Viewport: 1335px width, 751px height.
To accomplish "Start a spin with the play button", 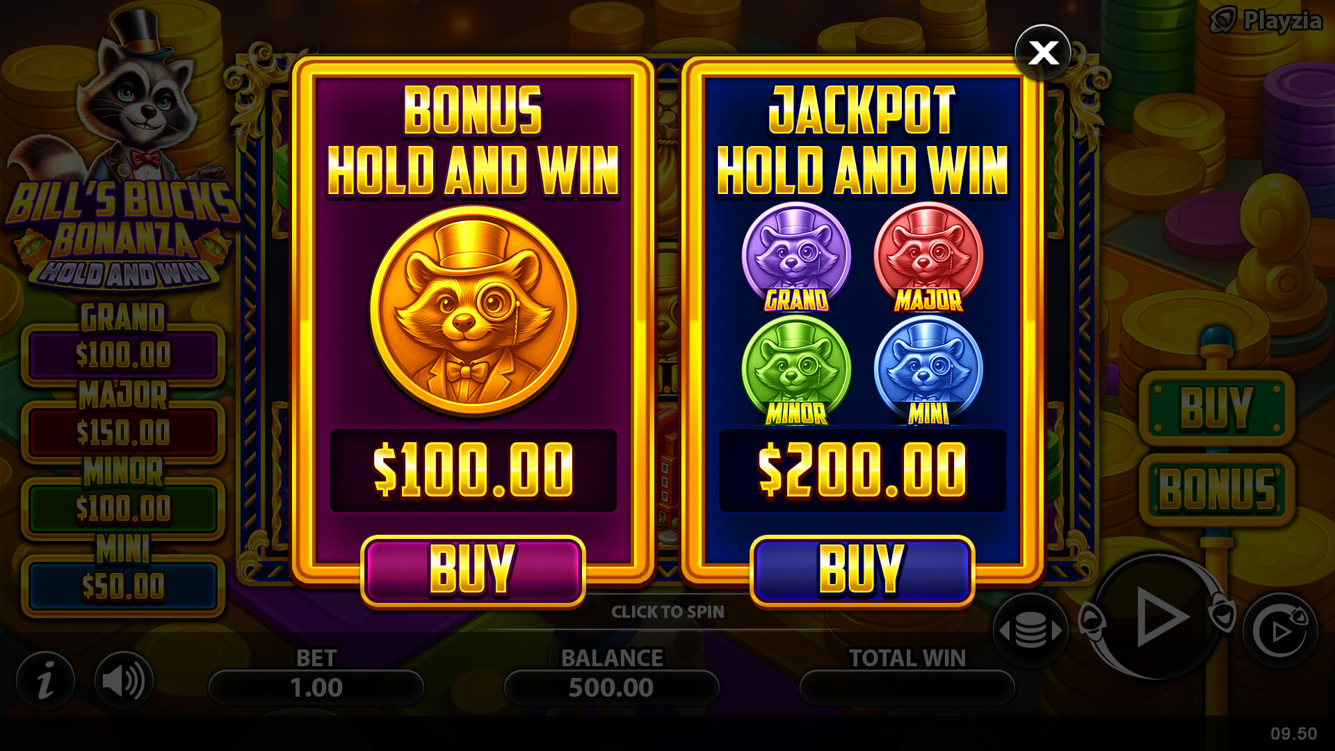I will 1159,617.
